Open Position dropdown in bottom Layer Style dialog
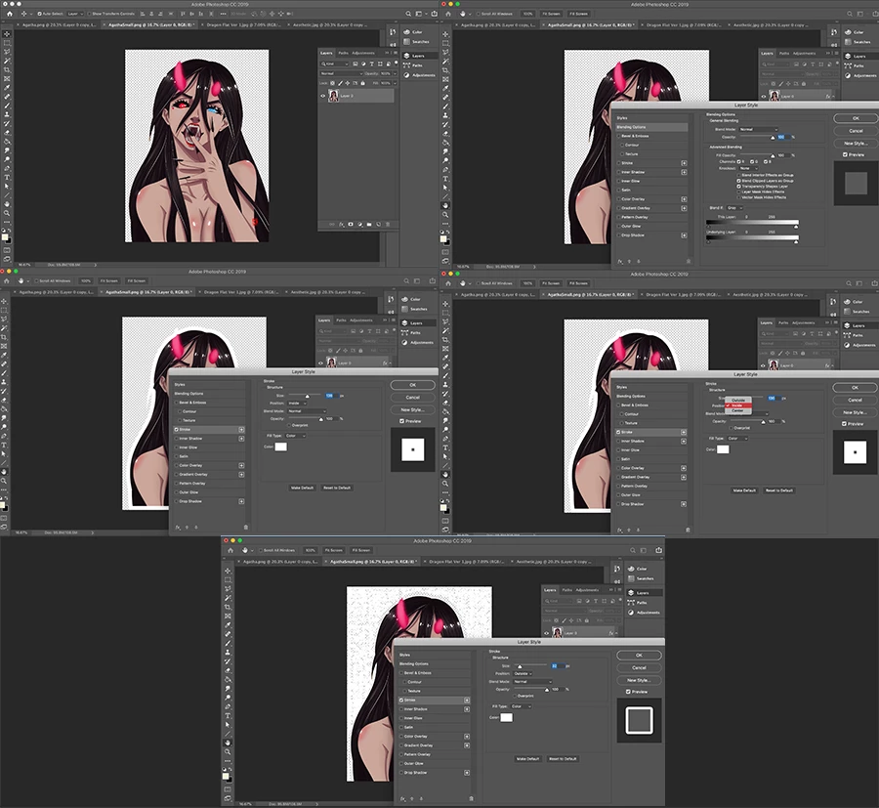The width and height of the screenshot is (879, 808). pyautogui.click(x=522, y=673)
